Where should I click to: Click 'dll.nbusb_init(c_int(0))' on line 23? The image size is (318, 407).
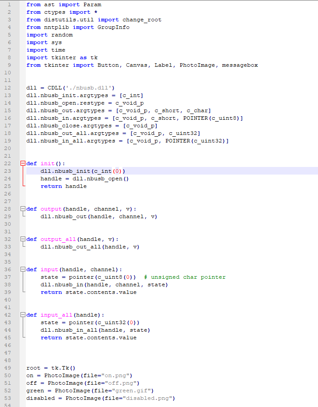pyautogui.click(x=83, y=171)
